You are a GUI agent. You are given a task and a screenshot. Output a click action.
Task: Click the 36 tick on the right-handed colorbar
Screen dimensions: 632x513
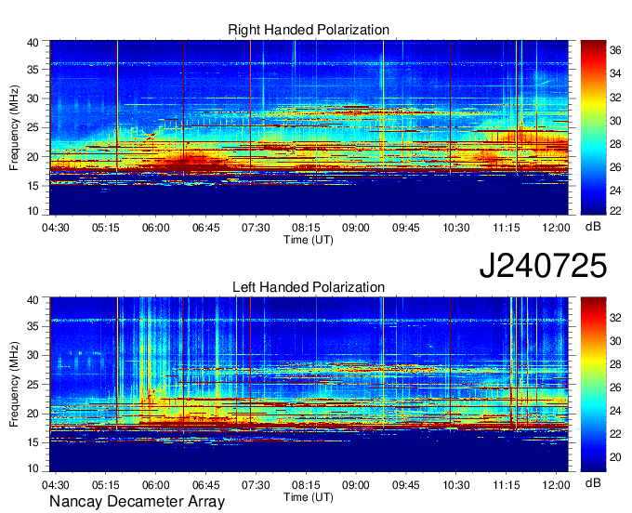pos(615,50)
